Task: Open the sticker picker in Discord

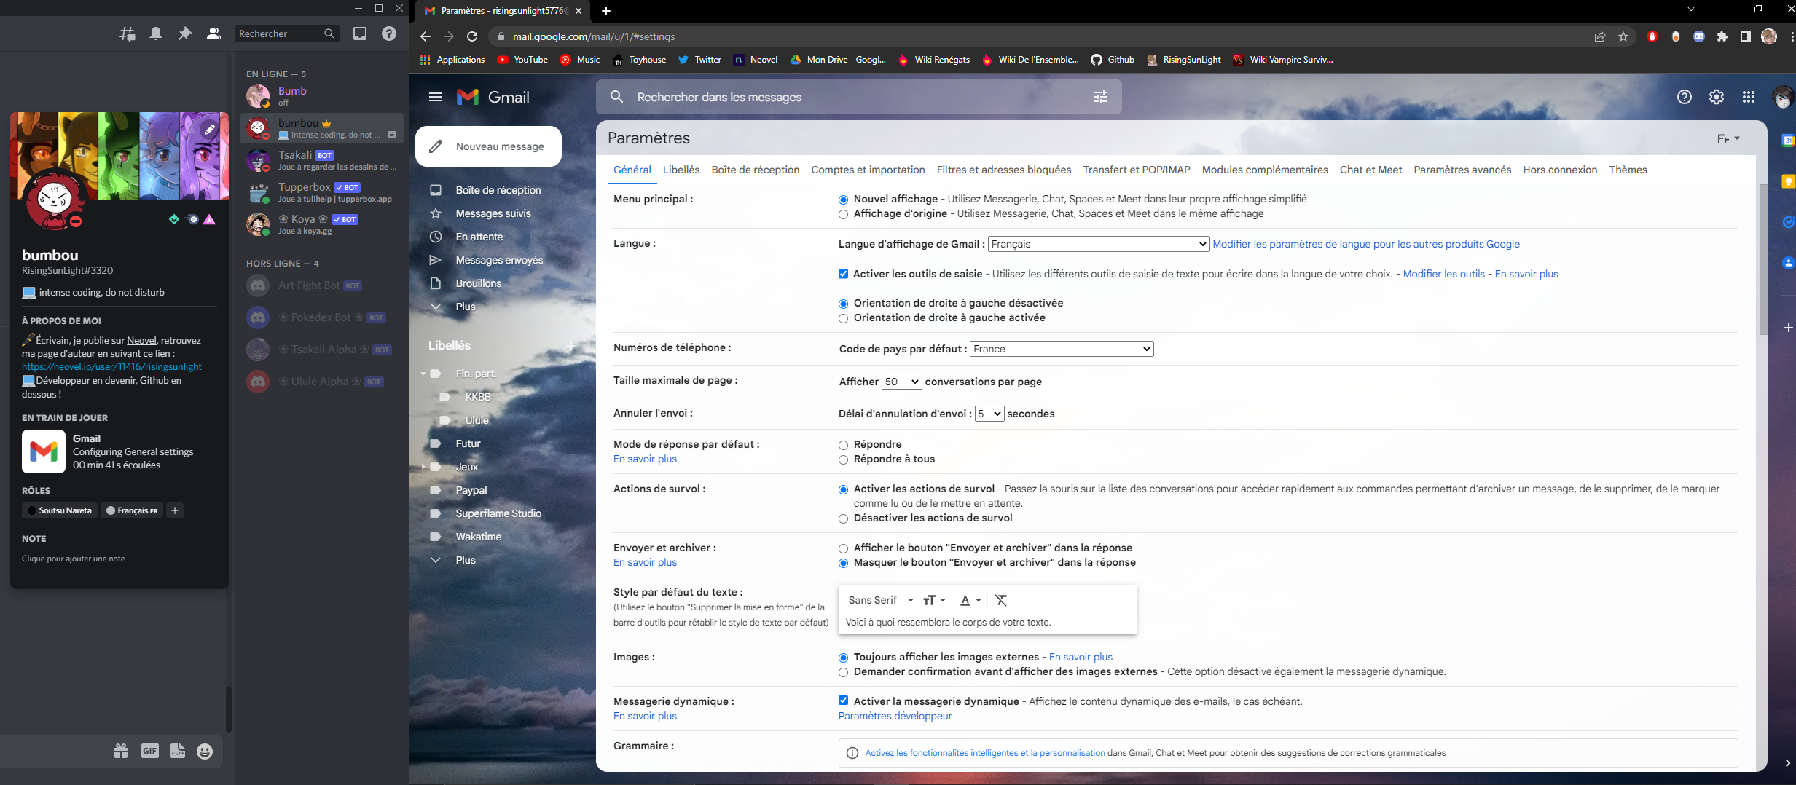Action: pyautogui.click(x=179, y=751)
